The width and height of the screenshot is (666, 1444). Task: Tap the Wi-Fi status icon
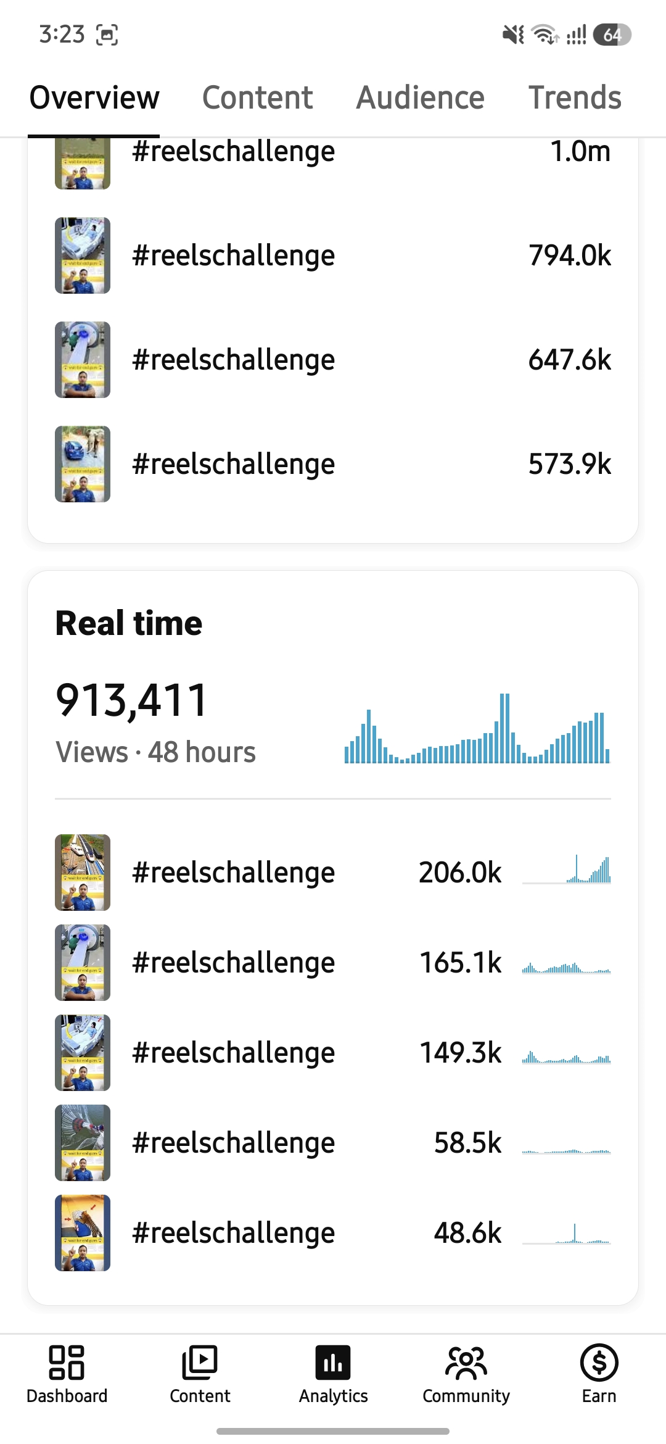(546, 35)
